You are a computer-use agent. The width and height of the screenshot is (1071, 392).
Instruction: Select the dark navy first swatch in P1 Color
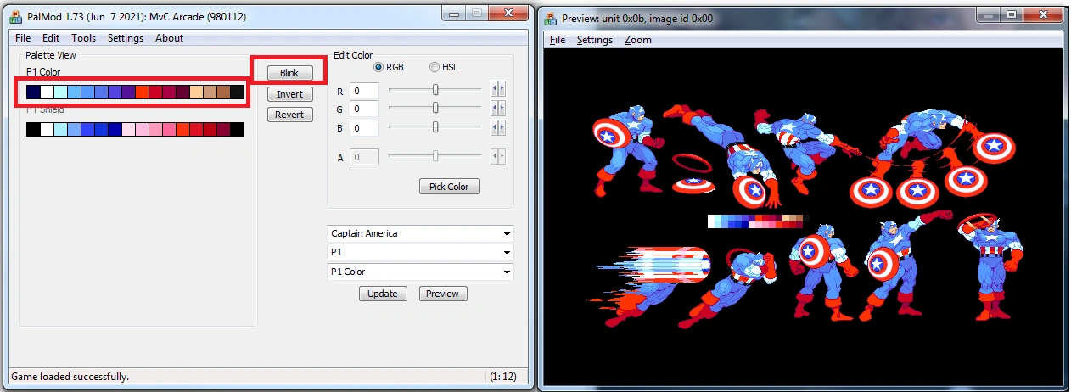[x=33, y=92]
